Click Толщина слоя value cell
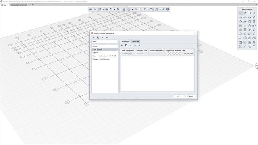The height and width of the screenshot is (145, 258). coord(141,54)
